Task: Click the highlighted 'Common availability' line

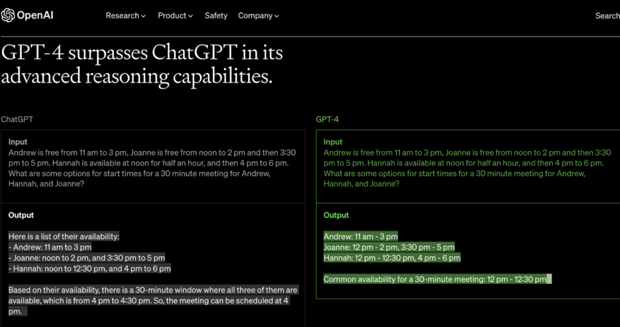Action: click(x=436, y=279)
